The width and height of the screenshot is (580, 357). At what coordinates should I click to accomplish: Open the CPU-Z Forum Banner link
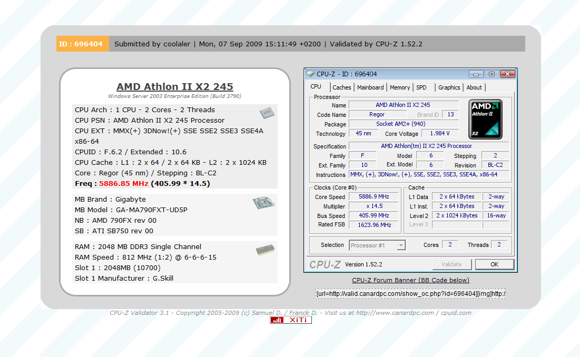click(410, 280)
